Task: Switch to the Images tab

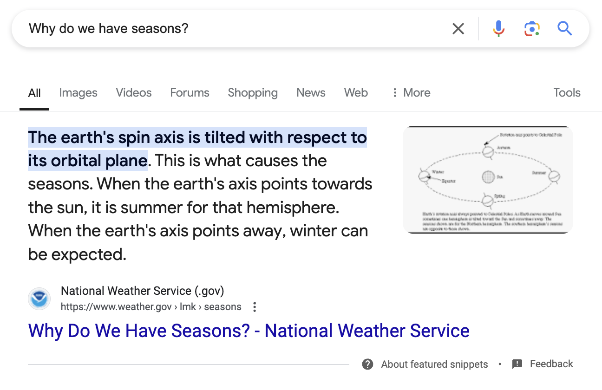Action: point(78,93)
